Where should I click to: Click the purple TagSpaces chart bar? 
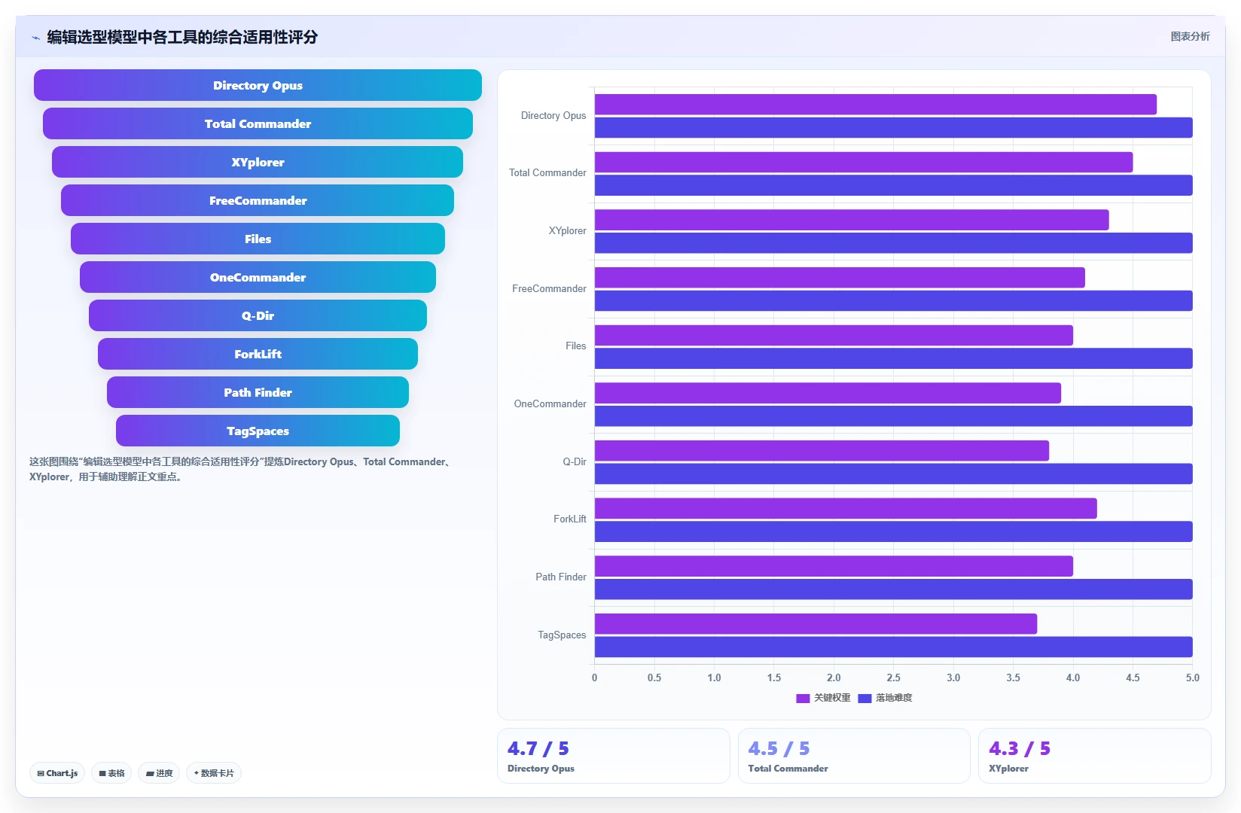pyautogui.click(x=816, y=624)
